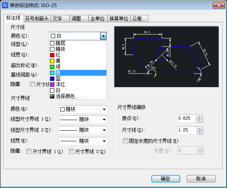227x188 pixels.
Task: Select the red 红 color swatch
Action: click(78, 55)
